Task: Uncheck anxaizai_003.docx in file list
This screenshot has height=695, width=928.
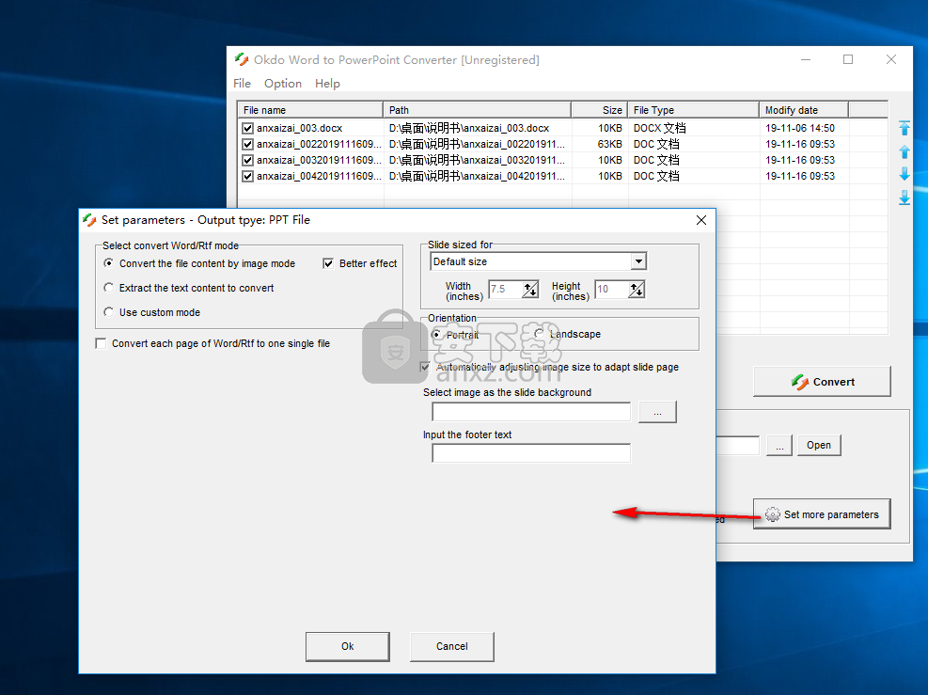Action: click(247, 128)
